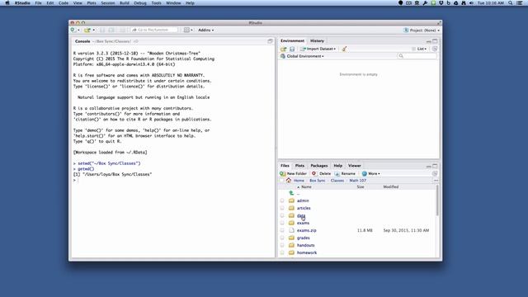Click the Notification Center icon
This screenshot has height=297, width=528.
click(520, 2)
